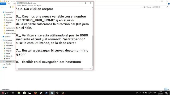170x95 pixels.
Task: Click the Explorer up-one-level arrow
Action: [10, 7]
